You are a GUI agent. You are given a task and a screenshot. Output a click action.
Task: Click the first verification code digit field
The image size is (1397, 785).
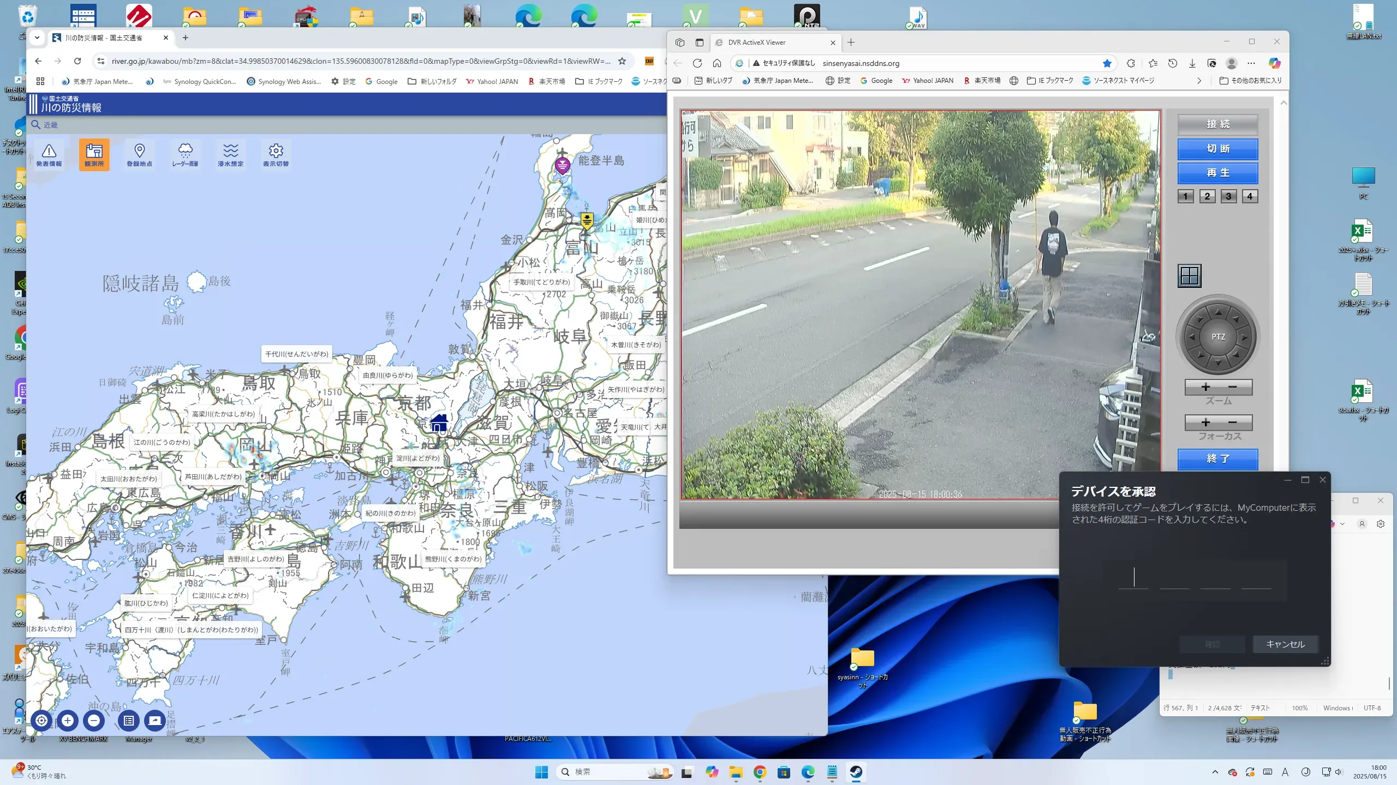pyautogui.click(x=1133, y=578)
